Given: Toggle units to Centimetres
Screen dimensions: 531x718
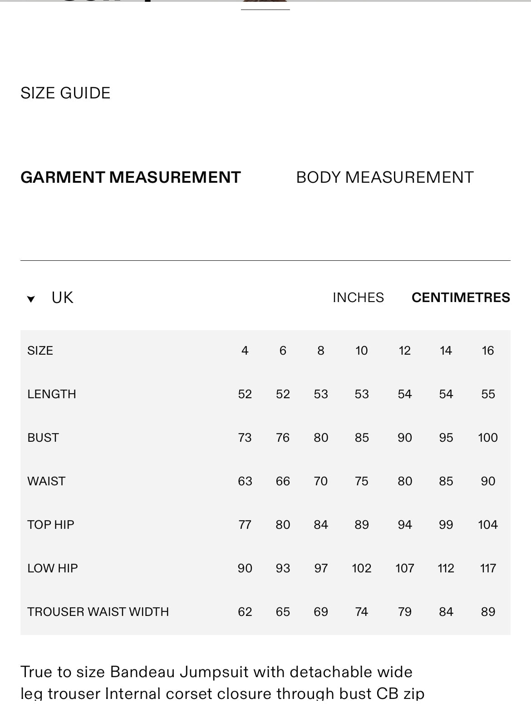Looking at the screenshot, I should pos(461,298).
